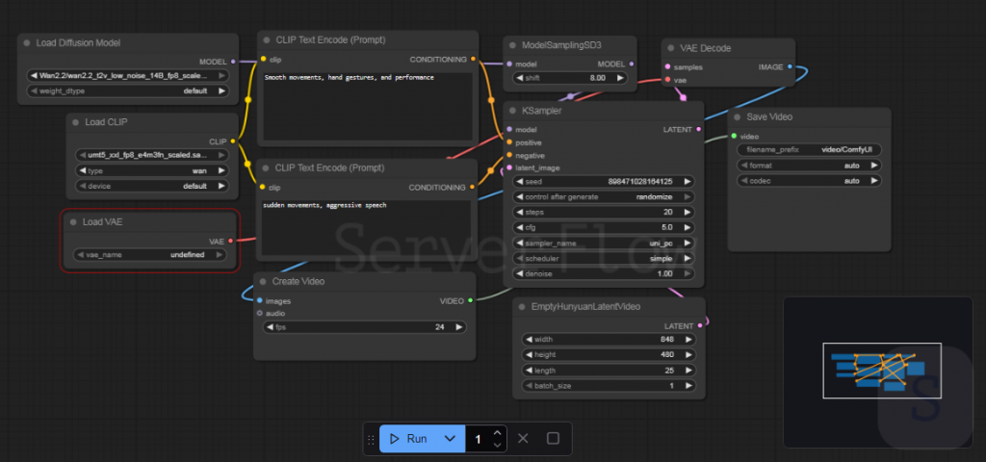Increase the width value with its right arrow

click(x=688, y=340)
